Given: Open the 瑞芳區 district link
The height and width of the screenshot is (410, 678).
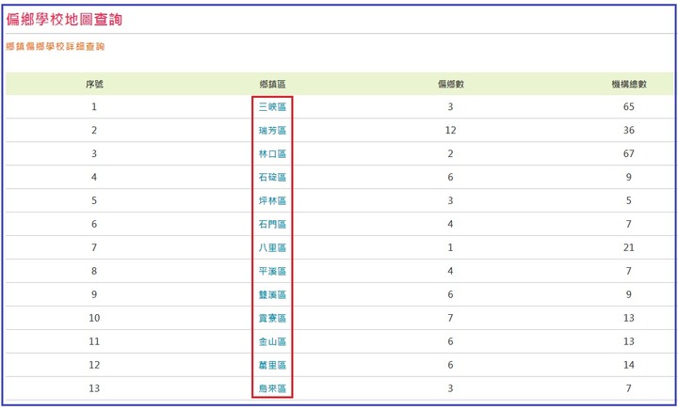Looking at the screenshot, I should click(272, 131).
